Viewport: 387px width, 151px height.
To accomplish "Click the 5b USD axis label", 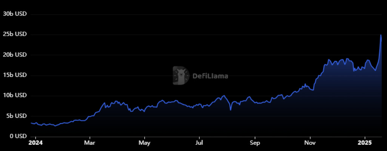I will point(16,116).
